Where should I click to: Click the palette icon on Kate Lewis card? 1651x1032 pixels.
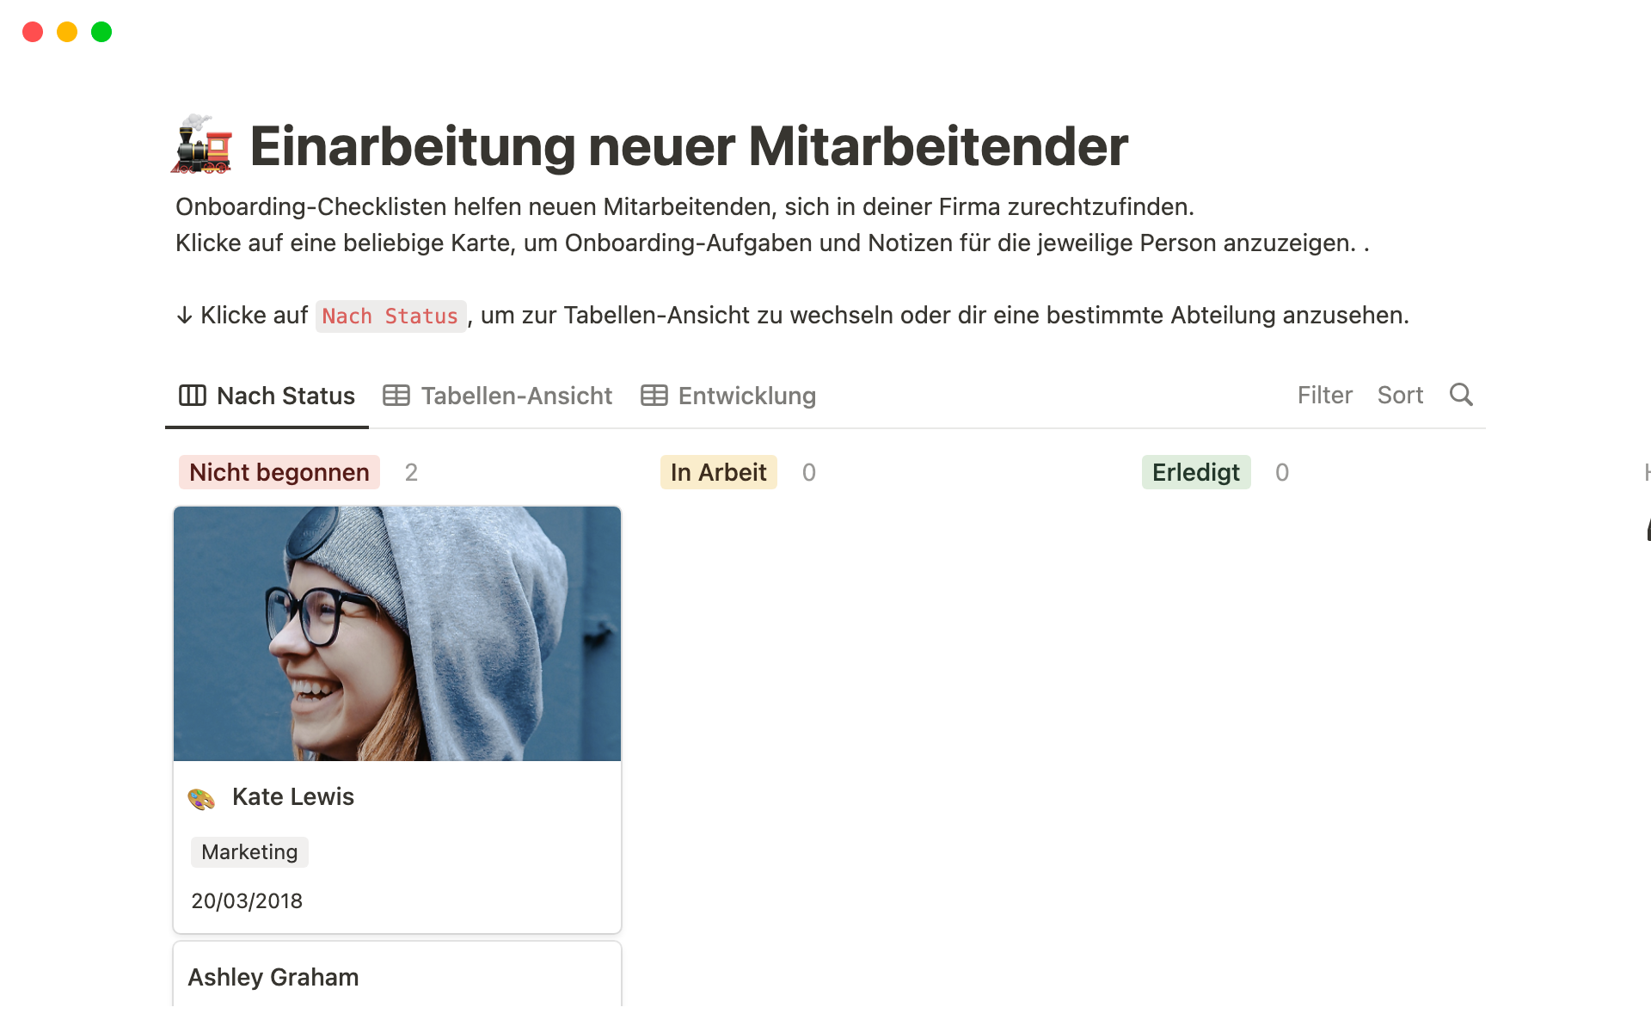pyautogui.click(x=201, y=798)
